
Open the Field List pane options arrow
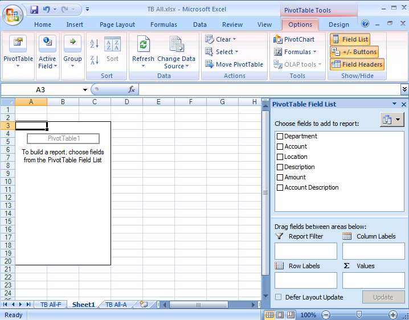[394, 104]
